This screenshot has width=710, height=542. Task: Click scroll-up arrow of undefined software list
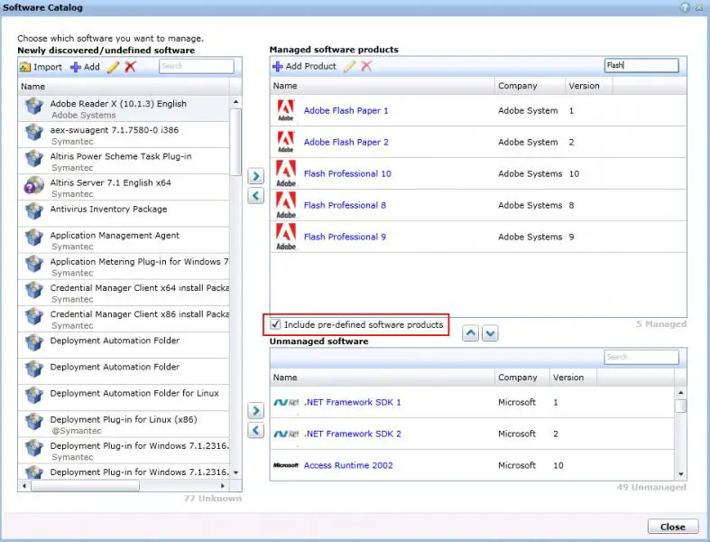(x=235, y=101)
